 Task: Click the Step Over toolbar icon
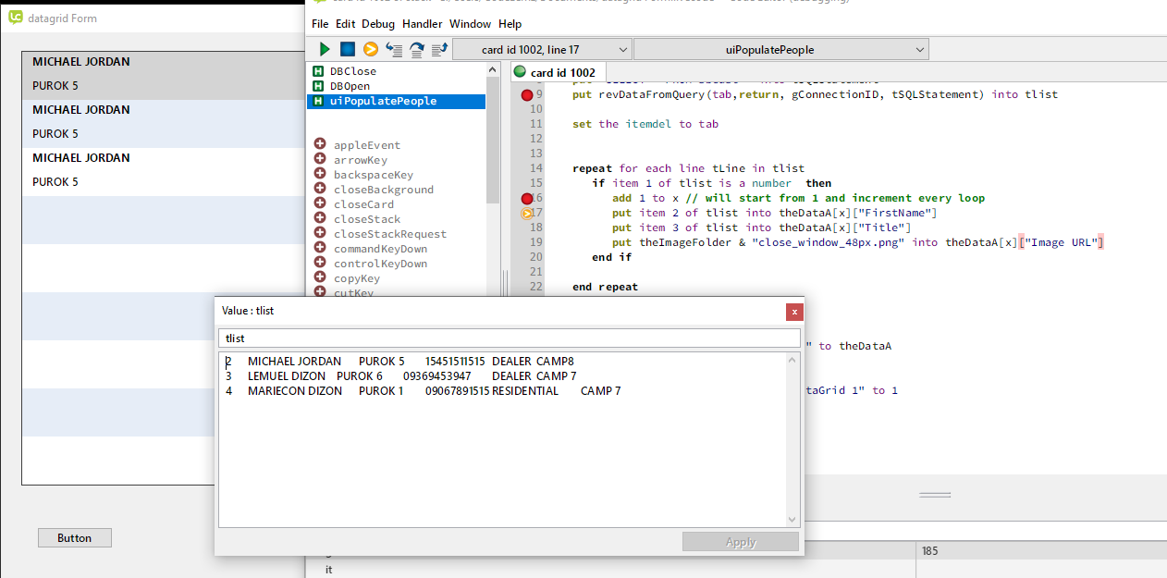click(417, 49)
